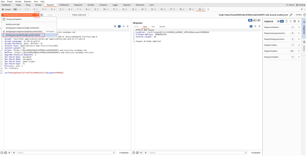
Task: Switch to the Proxy tab
Action: 28,5
